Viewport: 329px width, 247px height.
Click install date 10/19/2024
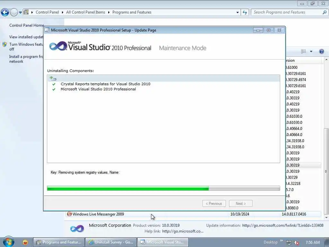[240, 214]
